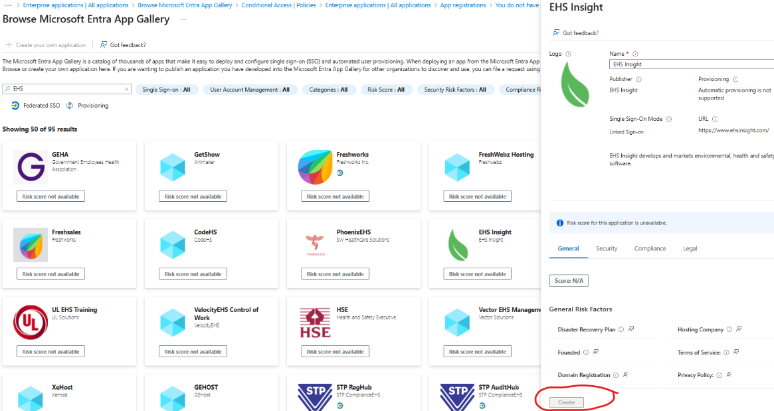Select the EHS Insight leaf icon in gallery
Screen dimensions: 774x411
[x=458, y=245]
